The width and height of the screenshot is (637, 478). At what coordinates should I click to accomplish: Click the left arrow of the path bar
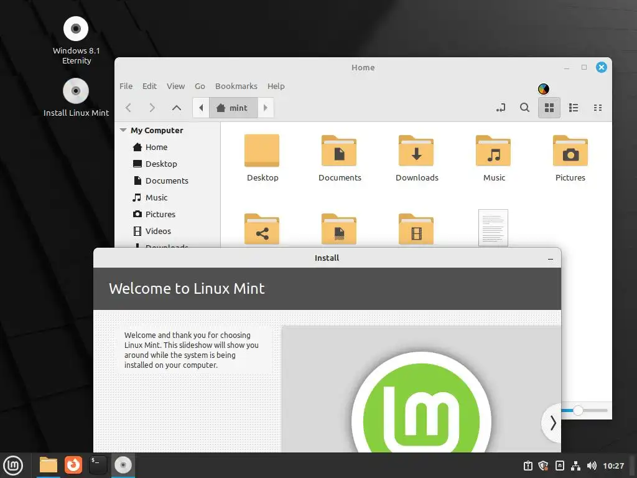[201, 108]
